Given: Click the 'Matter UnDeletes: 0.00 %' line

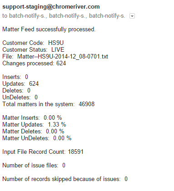Looking at the screenshot, I should (x=37, y=138).
